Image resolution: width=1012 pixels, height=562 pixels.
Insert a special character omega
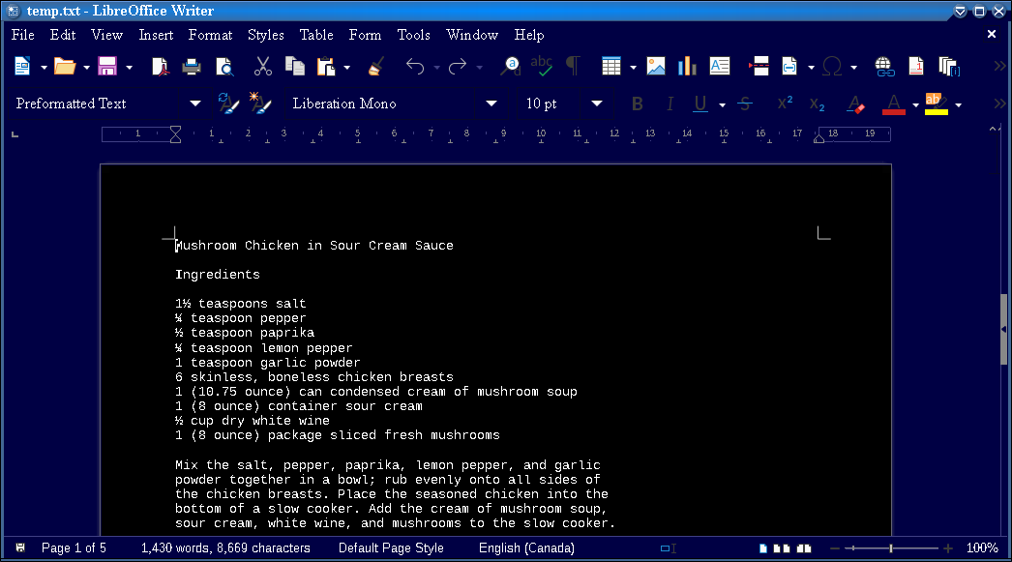pos(832,66)
